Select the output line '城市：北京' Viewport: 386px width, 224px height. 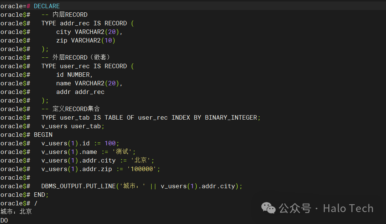(16, 212)
